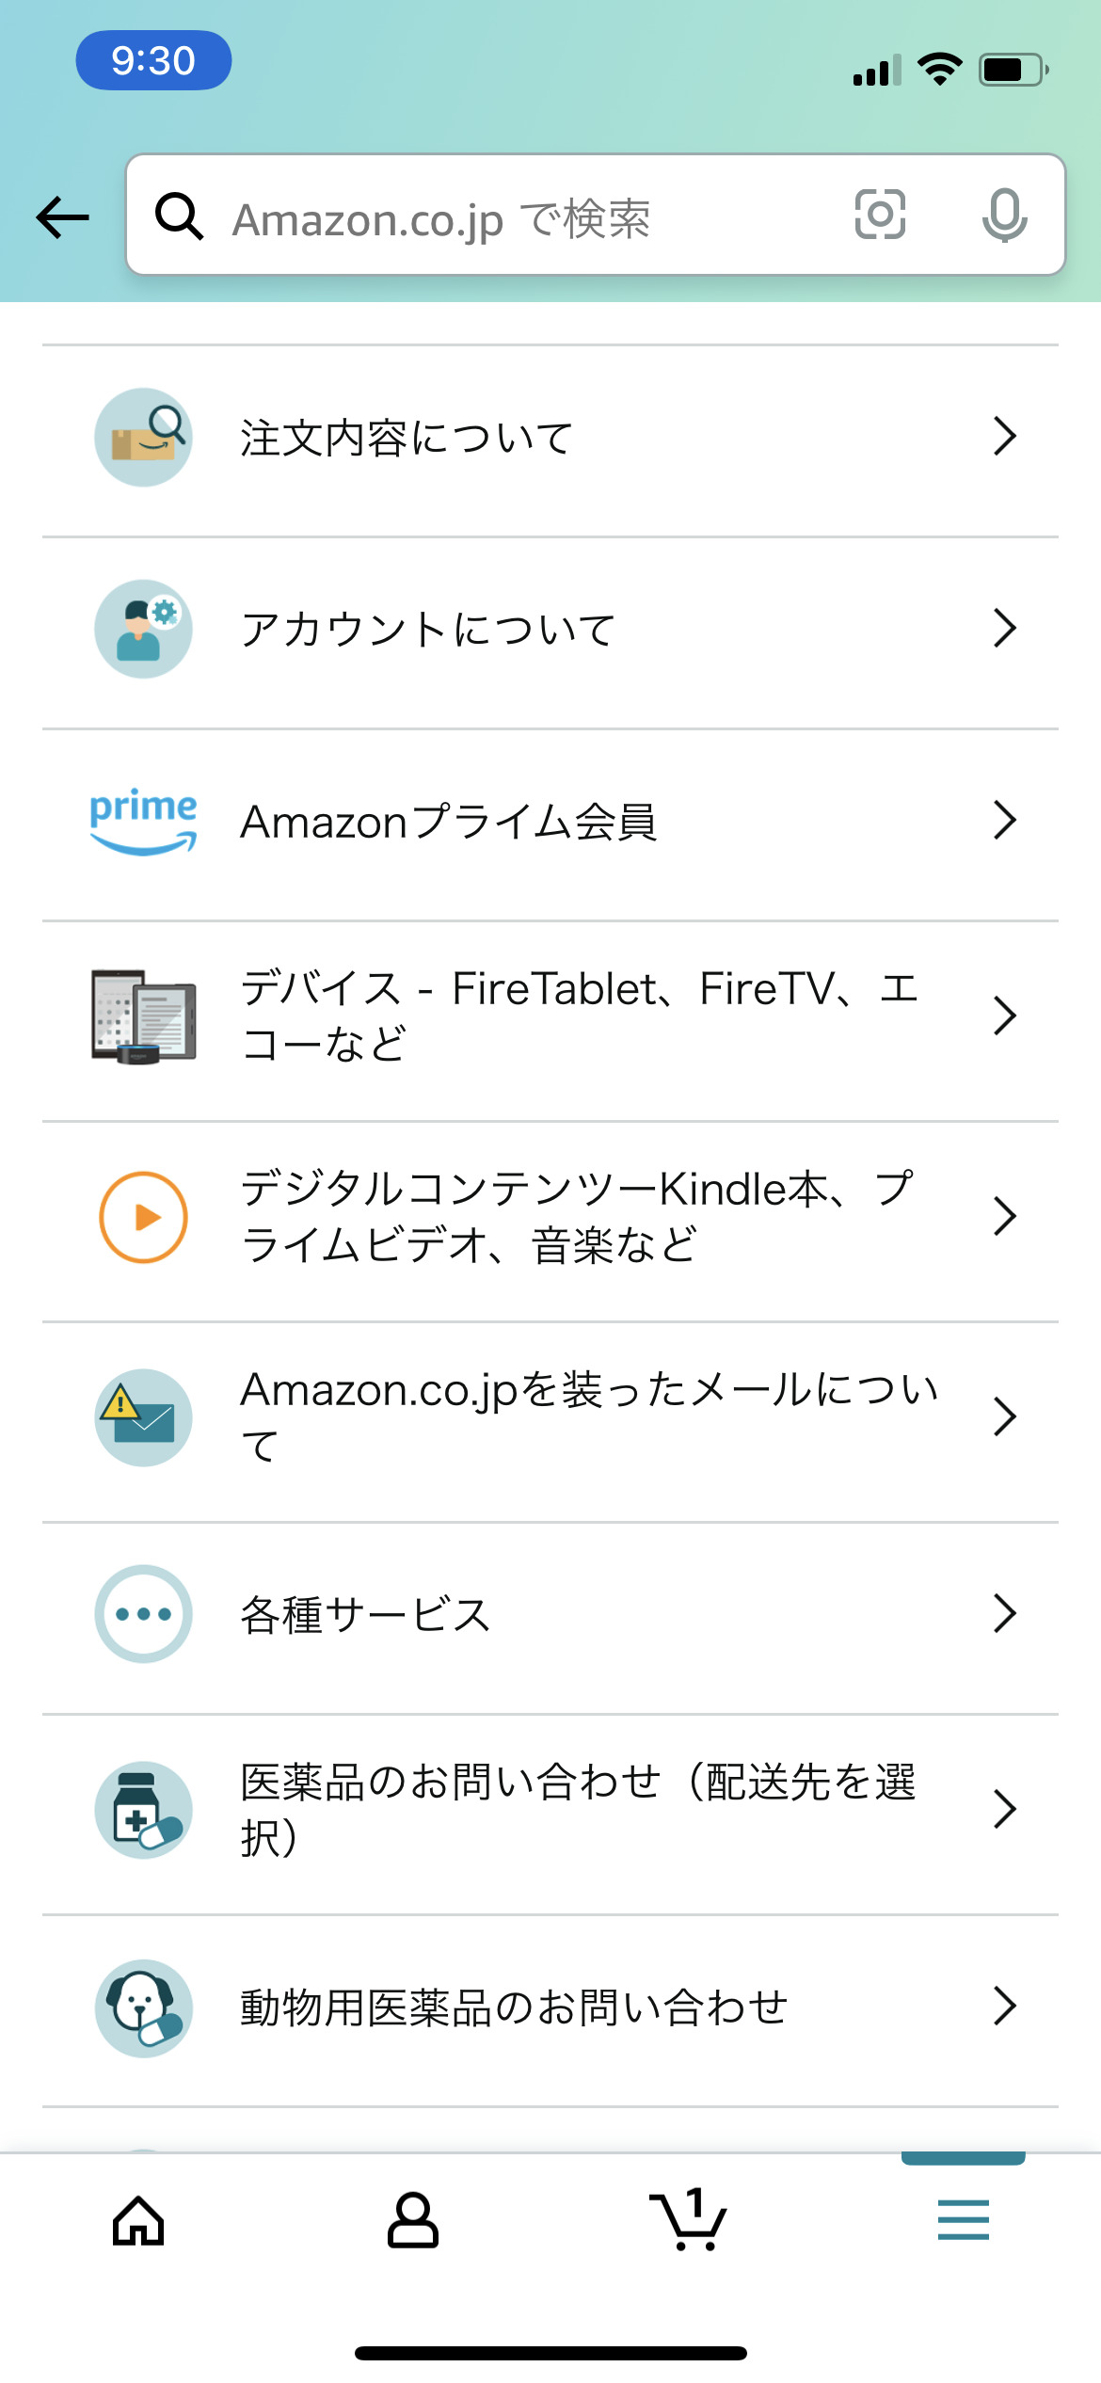Tap the warning mail envelope icon
1101x2383 pixels.
(143, 1416)
